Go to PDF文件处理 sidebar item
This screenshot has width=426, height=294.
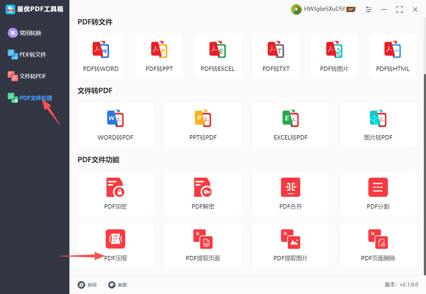pyautogui.click(x=30, y=98)
